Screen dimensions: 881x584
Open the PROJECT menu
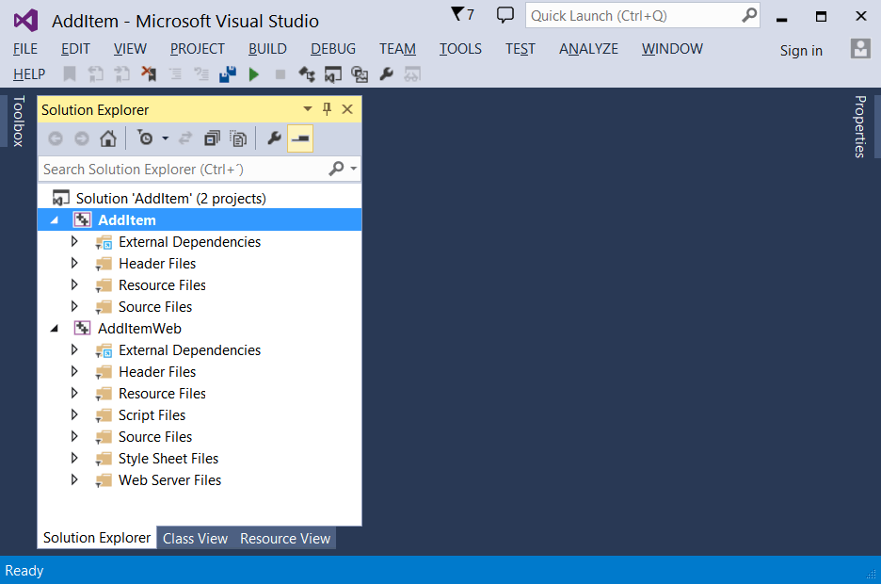[198, 49]
